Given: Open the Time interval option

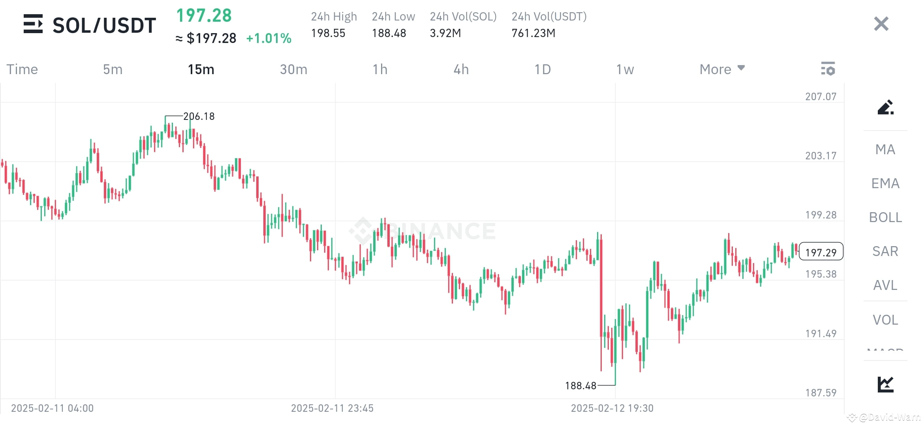Looking at the screenshot, I should (x=22, y=69).
